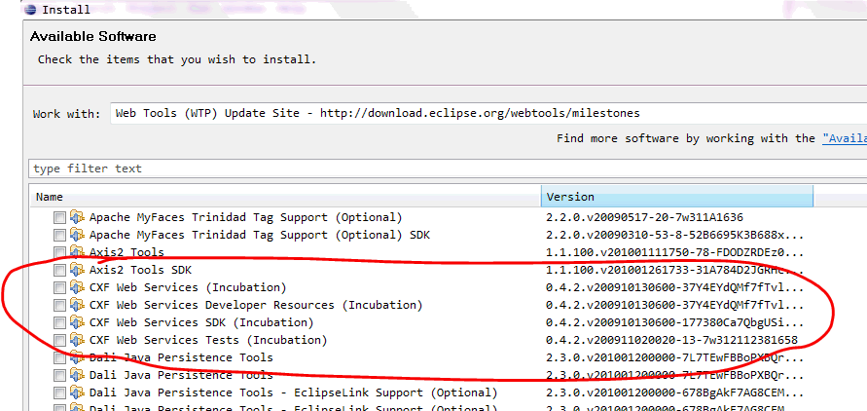Tick the Axis2 Tools checkbox
Image resolution: width=867 pixels, height=411 pixels.
(59, 253)
